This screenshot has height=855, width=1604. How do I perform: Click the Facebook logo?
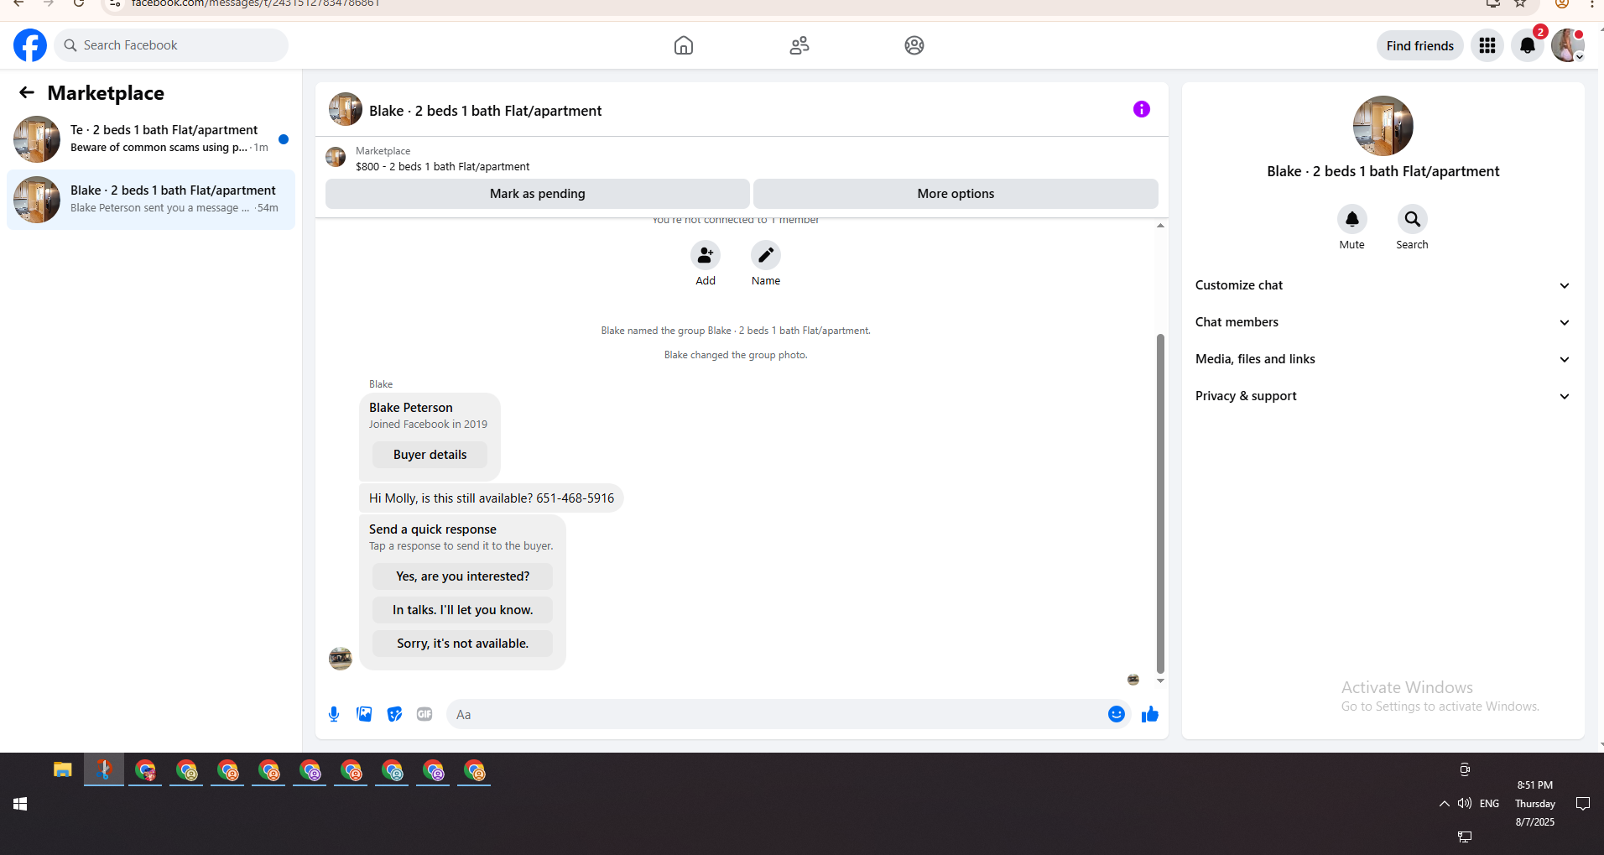30,45
